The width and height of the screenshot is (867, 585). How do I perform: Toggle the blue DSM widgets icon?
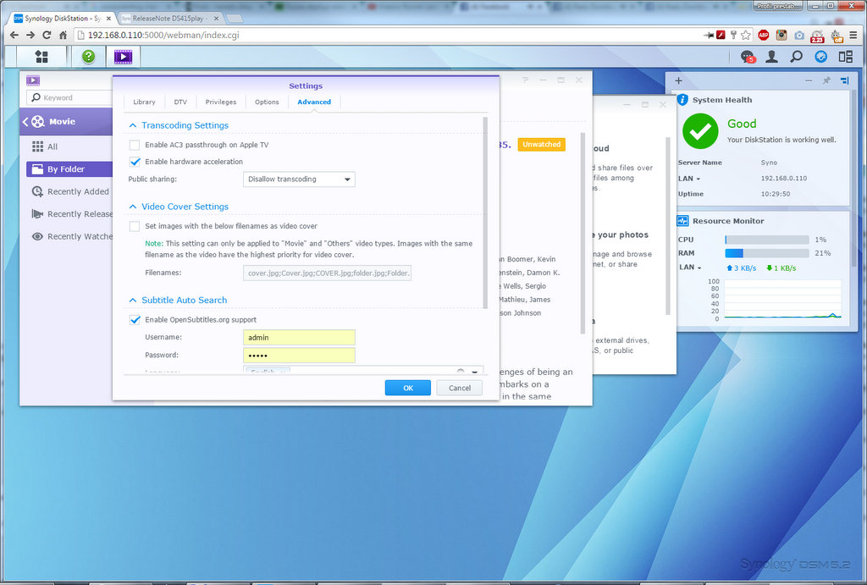[x=821, y=57]
